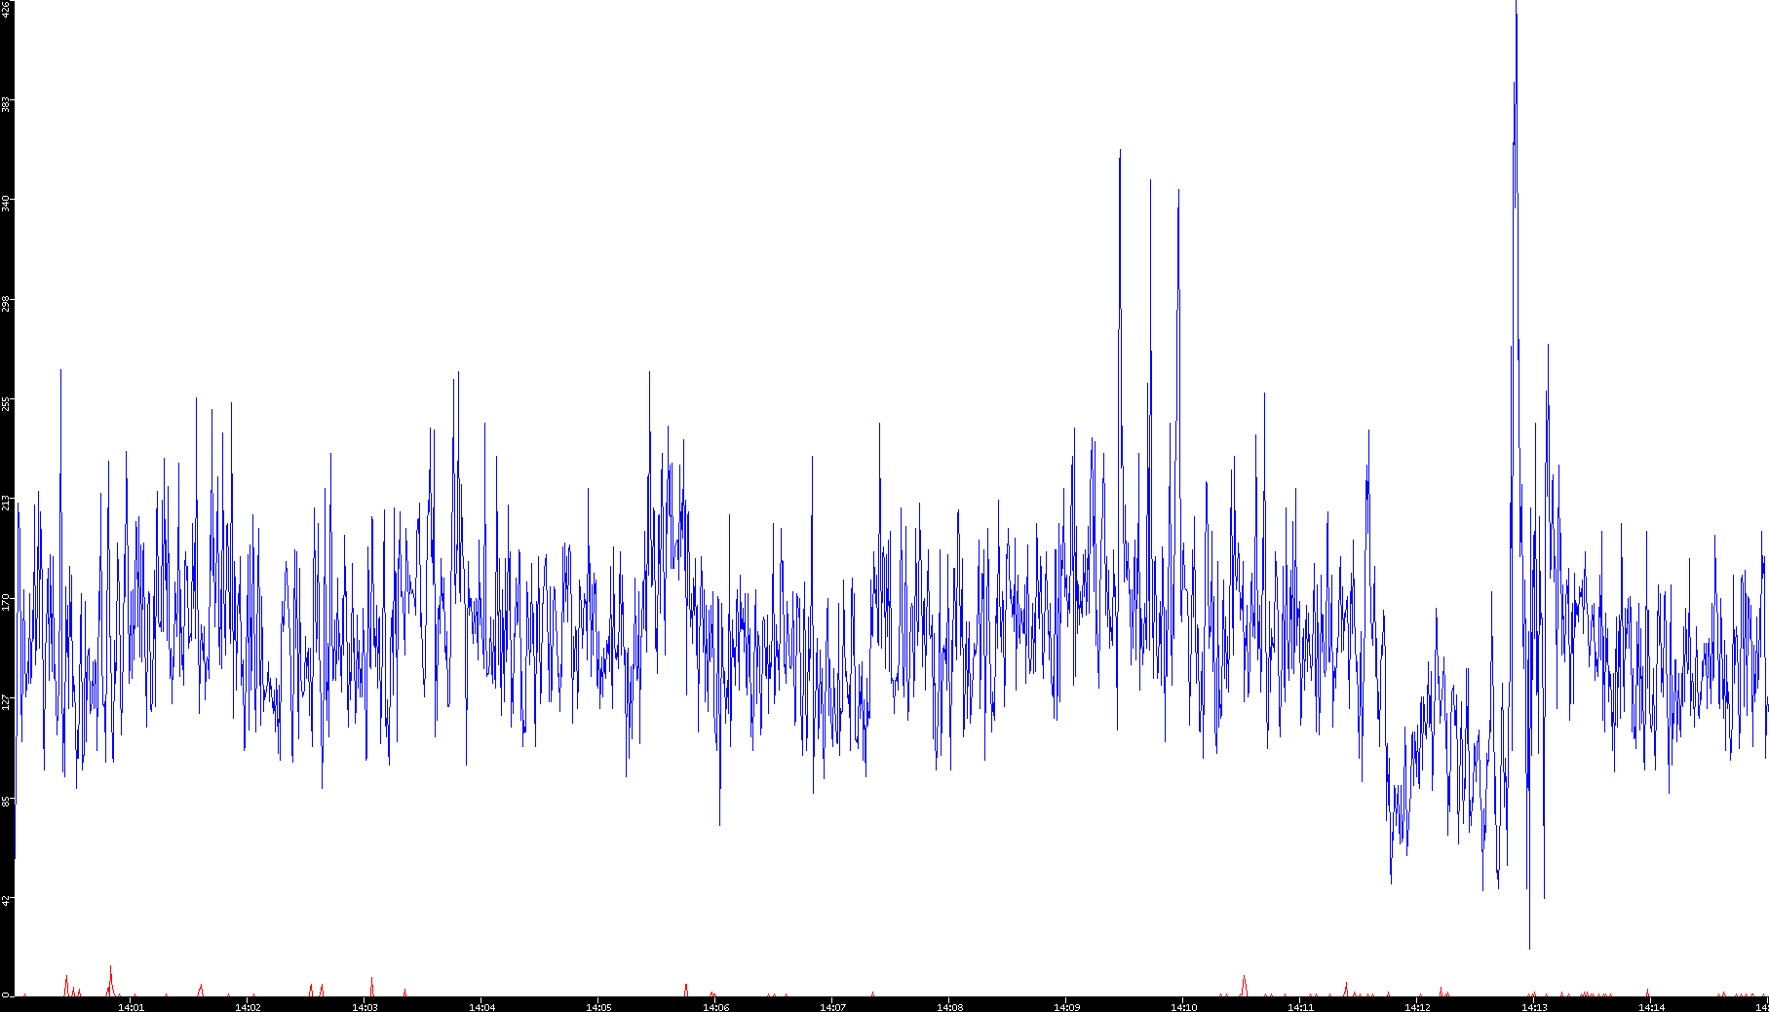
Task: Click the first tall blue spike after 14:09
Action: tap(1120, 153)
